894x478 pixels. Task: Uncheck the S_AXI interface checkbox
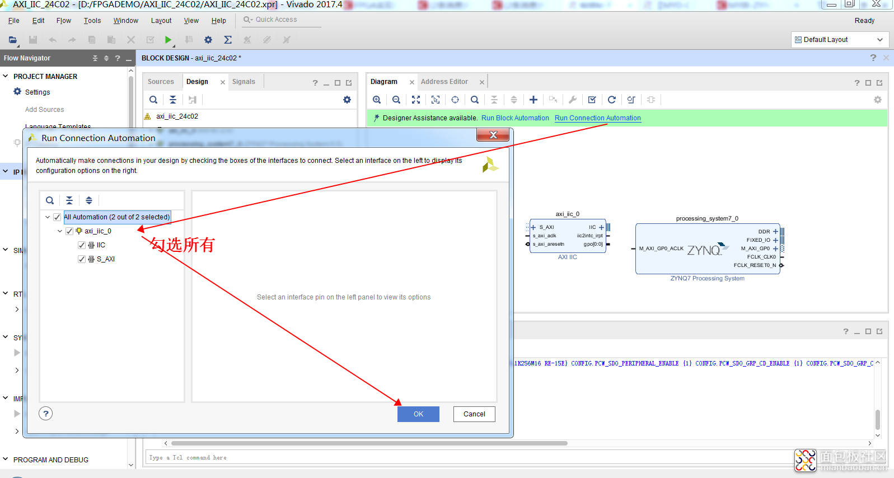pos(82,259)
